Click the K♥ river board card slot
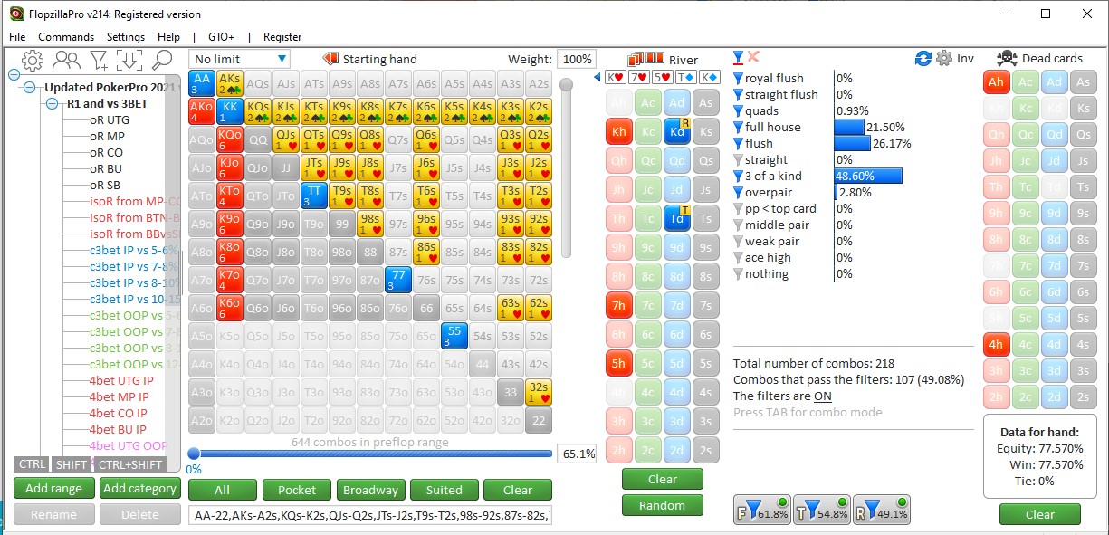 616,77
